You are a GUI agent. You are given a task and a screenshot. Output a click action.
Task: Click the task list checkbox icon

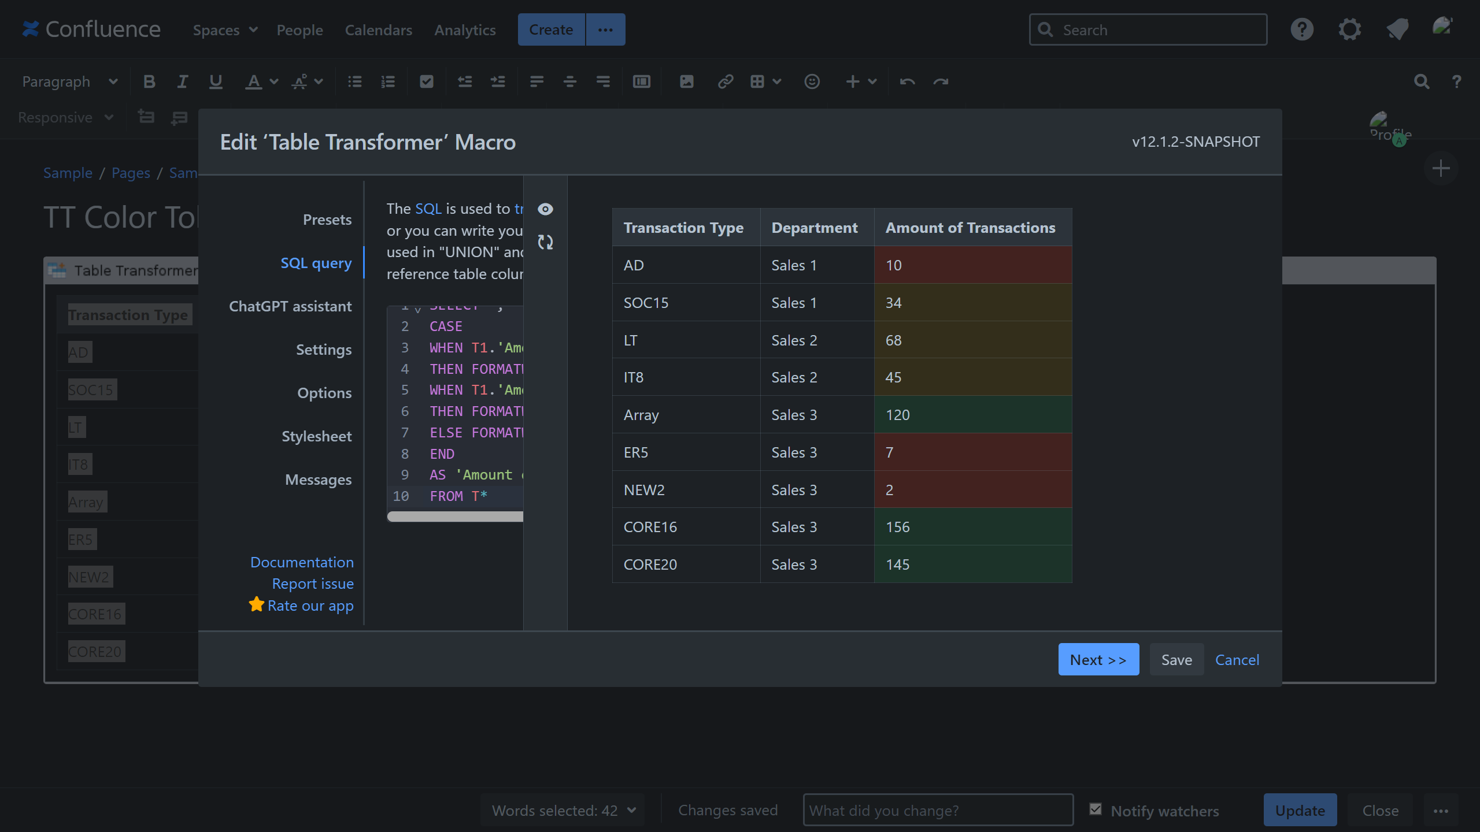(427, 81)
